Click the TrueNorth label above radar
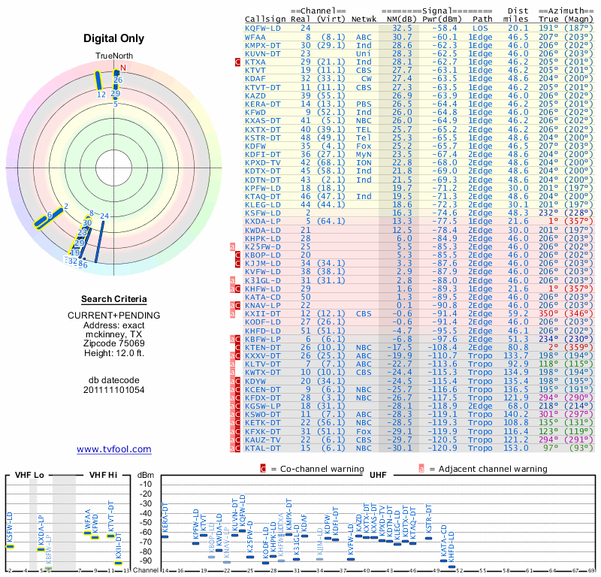Viewport: 601px width, 577px height. click(114, 56)
